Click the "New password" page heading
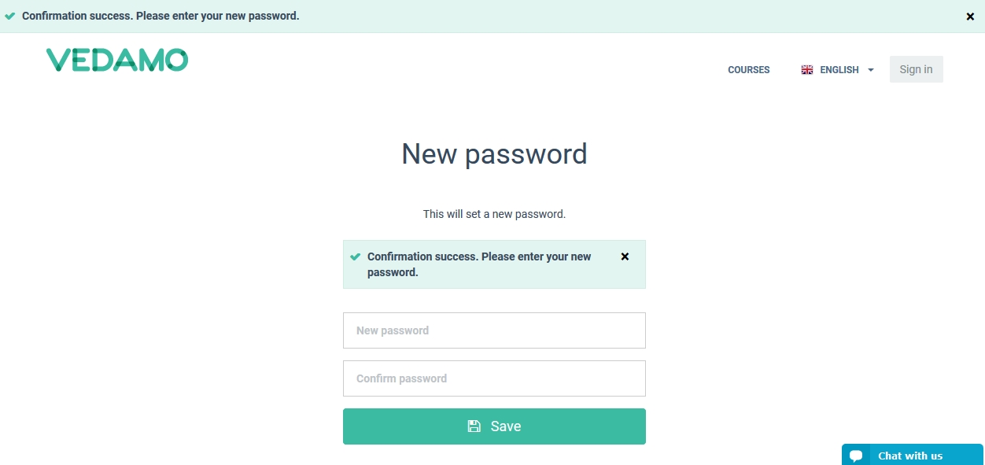Image resolution: width=985 pixels, height=465 pixels. coord(494,153)
